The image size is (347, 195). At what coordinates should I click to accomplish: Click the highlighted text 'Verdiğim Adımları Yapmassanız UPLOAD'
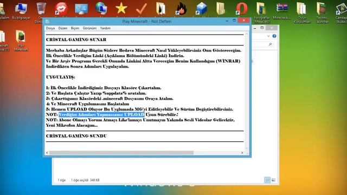pos(101,114)
